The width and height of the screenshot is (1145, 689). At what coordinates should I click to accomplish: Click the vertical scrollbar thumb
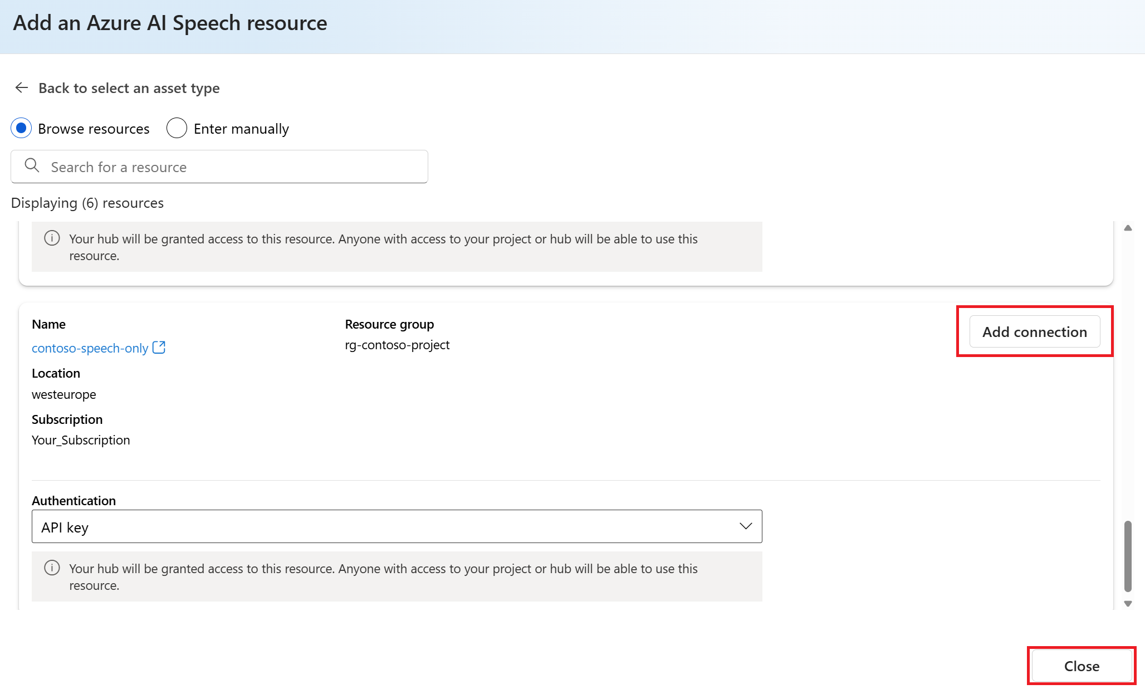(1128, 556)
